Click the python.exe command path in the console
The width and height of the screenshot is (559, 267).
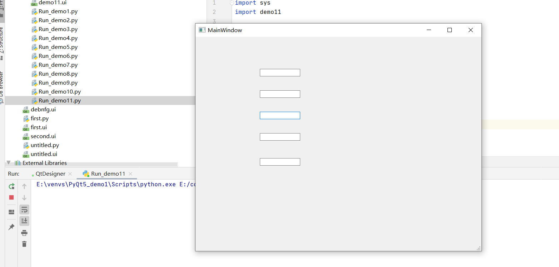coord(106,185)
